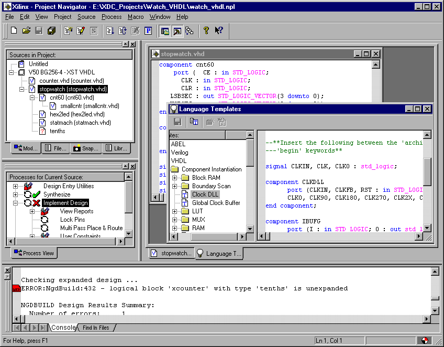The height and width of the screenshot is (347, 444).
Task: Click the red error flag in the console
Action: click(16, 288)
